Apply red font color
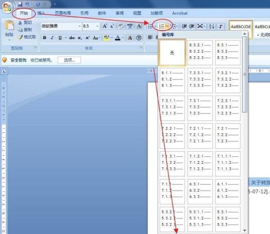The image size is (270, 234). pos(117,37)
